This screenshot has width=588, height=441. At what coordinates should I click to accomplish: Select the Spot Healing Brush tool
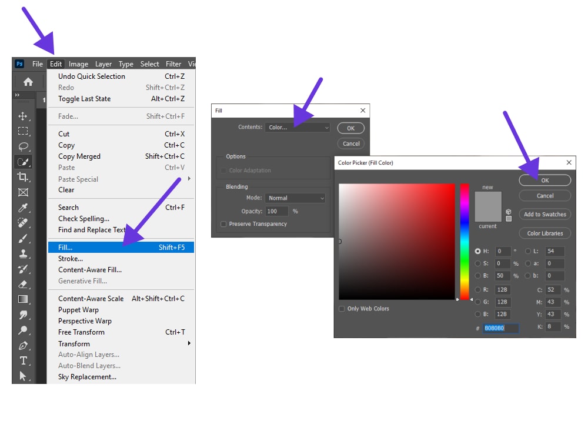(x=23, y=223)
